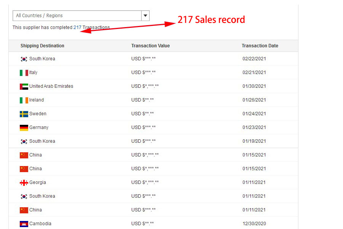
Task: Select the United Arab Emirates country name
Action: [x=51, y=86]
